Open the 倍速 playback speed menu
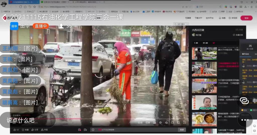 148,123
